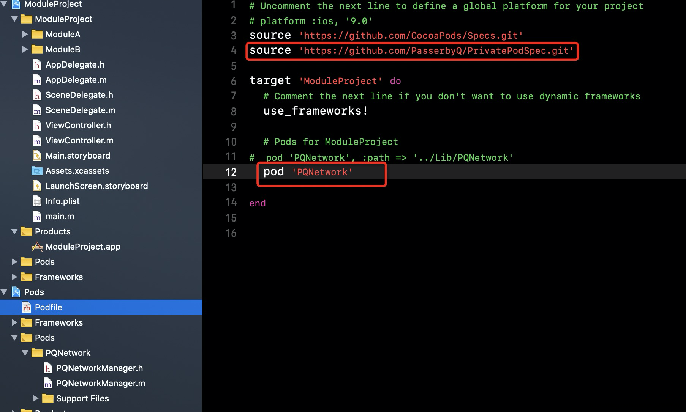Select main.m file

click(x=60, y=216)
